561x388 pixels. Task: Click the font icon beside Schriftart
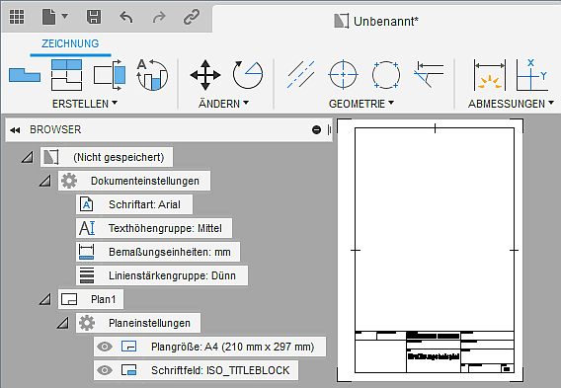click(86, 204)
